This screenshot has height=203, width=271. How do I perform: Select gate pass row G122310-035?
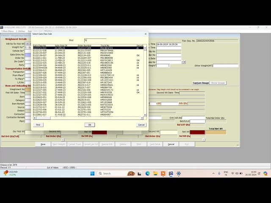coord(88,82)
